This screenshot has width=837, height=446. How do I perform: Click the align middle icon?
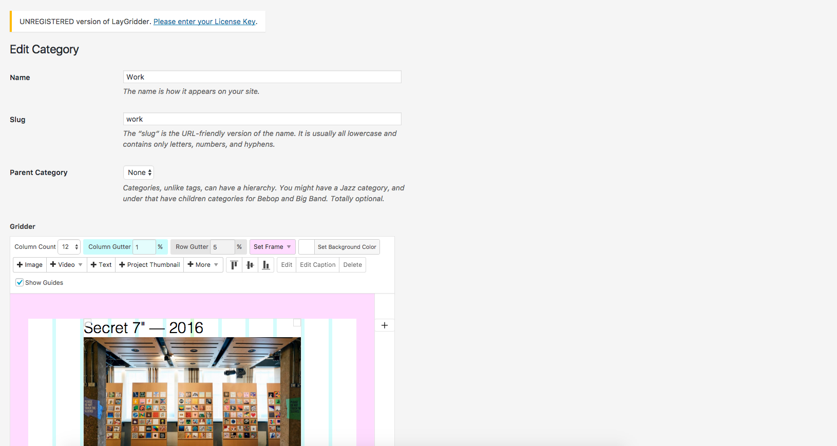(250, 265)
